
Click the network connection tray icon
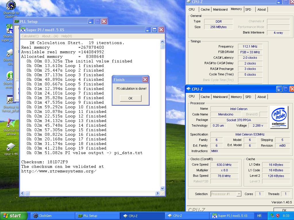click(272, 216)
